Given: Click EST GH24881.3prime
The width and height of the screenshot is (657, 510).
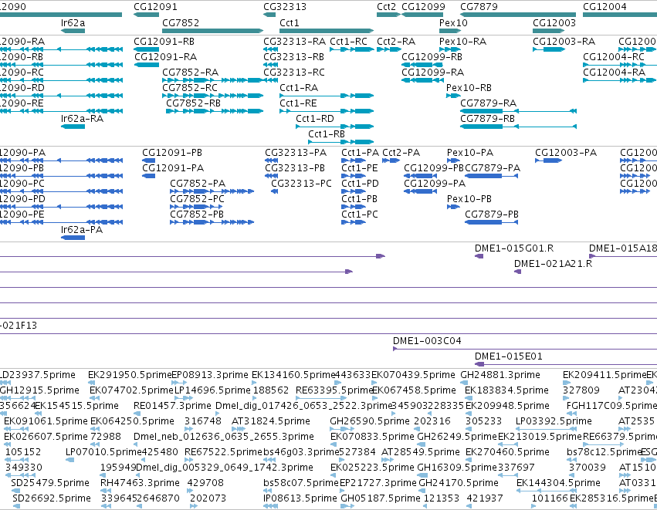Looking at the screenshot, I should (463, 383).
